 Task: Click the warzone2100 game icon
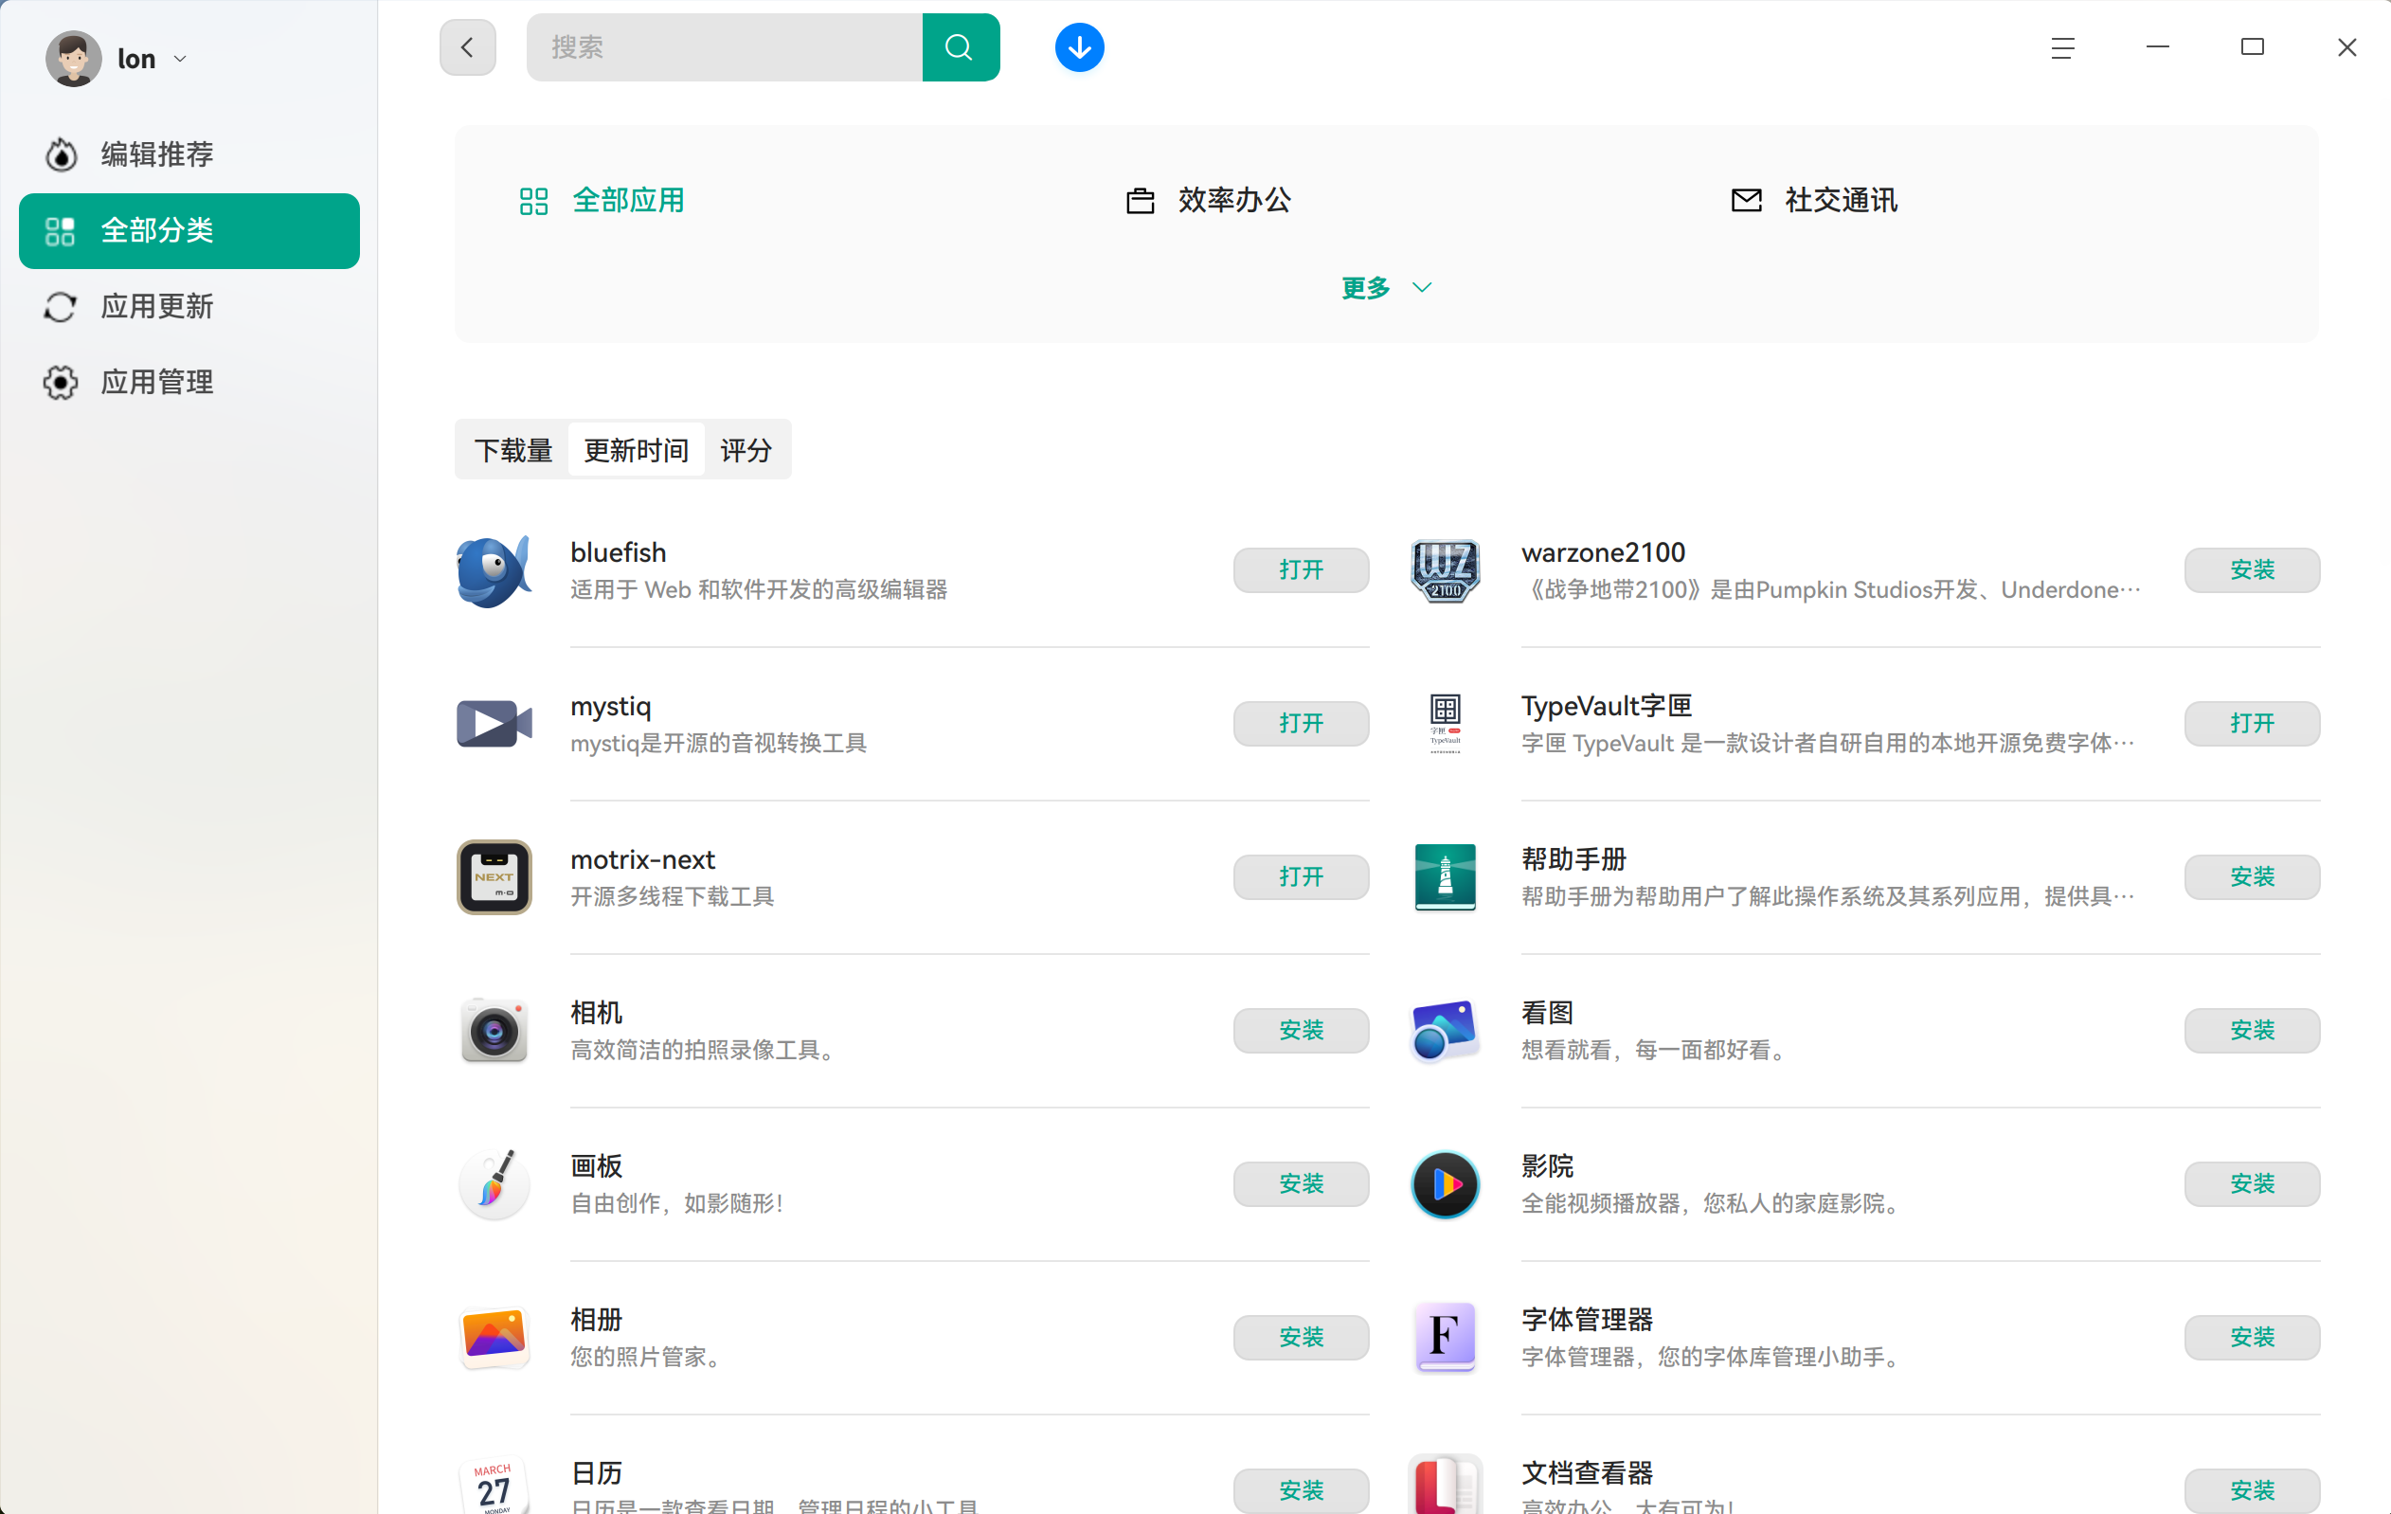(x=1445, y=571)
